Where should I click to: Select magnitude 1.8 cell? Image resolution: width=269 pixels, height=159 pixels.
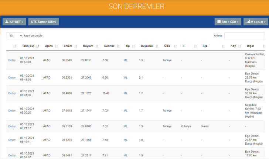pos(141,140)
